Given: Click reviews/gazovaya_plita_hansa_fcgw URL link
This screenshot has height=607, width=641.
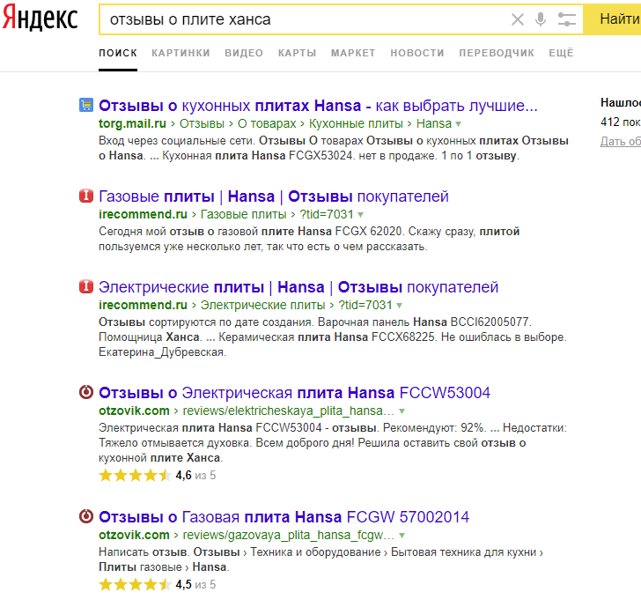Looking at the screenshot, I should coord(288,535).
